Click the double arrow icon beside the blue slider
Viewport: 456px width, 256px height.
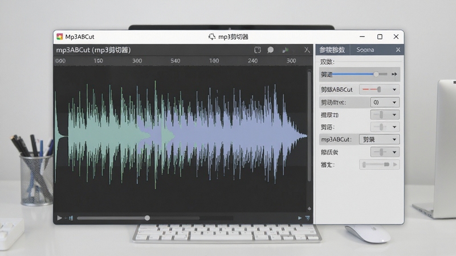[394, 75]
